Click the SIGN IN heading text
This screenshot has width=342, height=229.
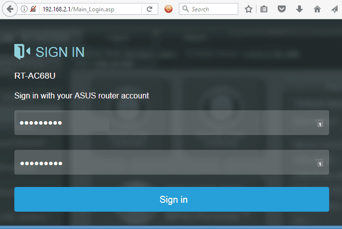(x=60, y=52)
